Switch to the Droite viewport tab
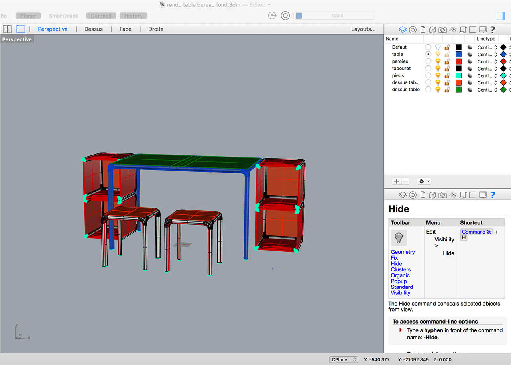The height and width of the screenshot is (365, 511). point(156,29)
